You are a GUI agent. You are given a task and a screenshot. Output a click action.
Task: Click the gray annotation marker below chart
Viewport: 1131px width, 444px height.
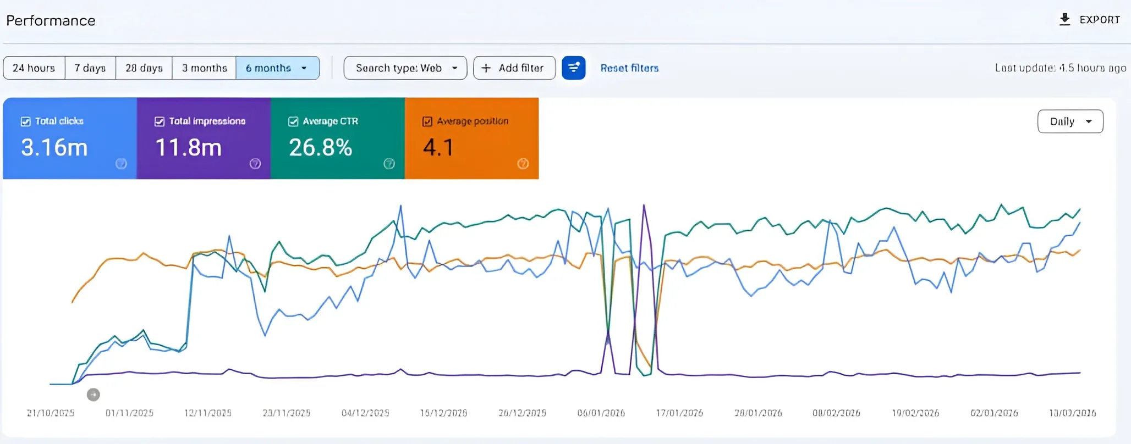(94, 395)
